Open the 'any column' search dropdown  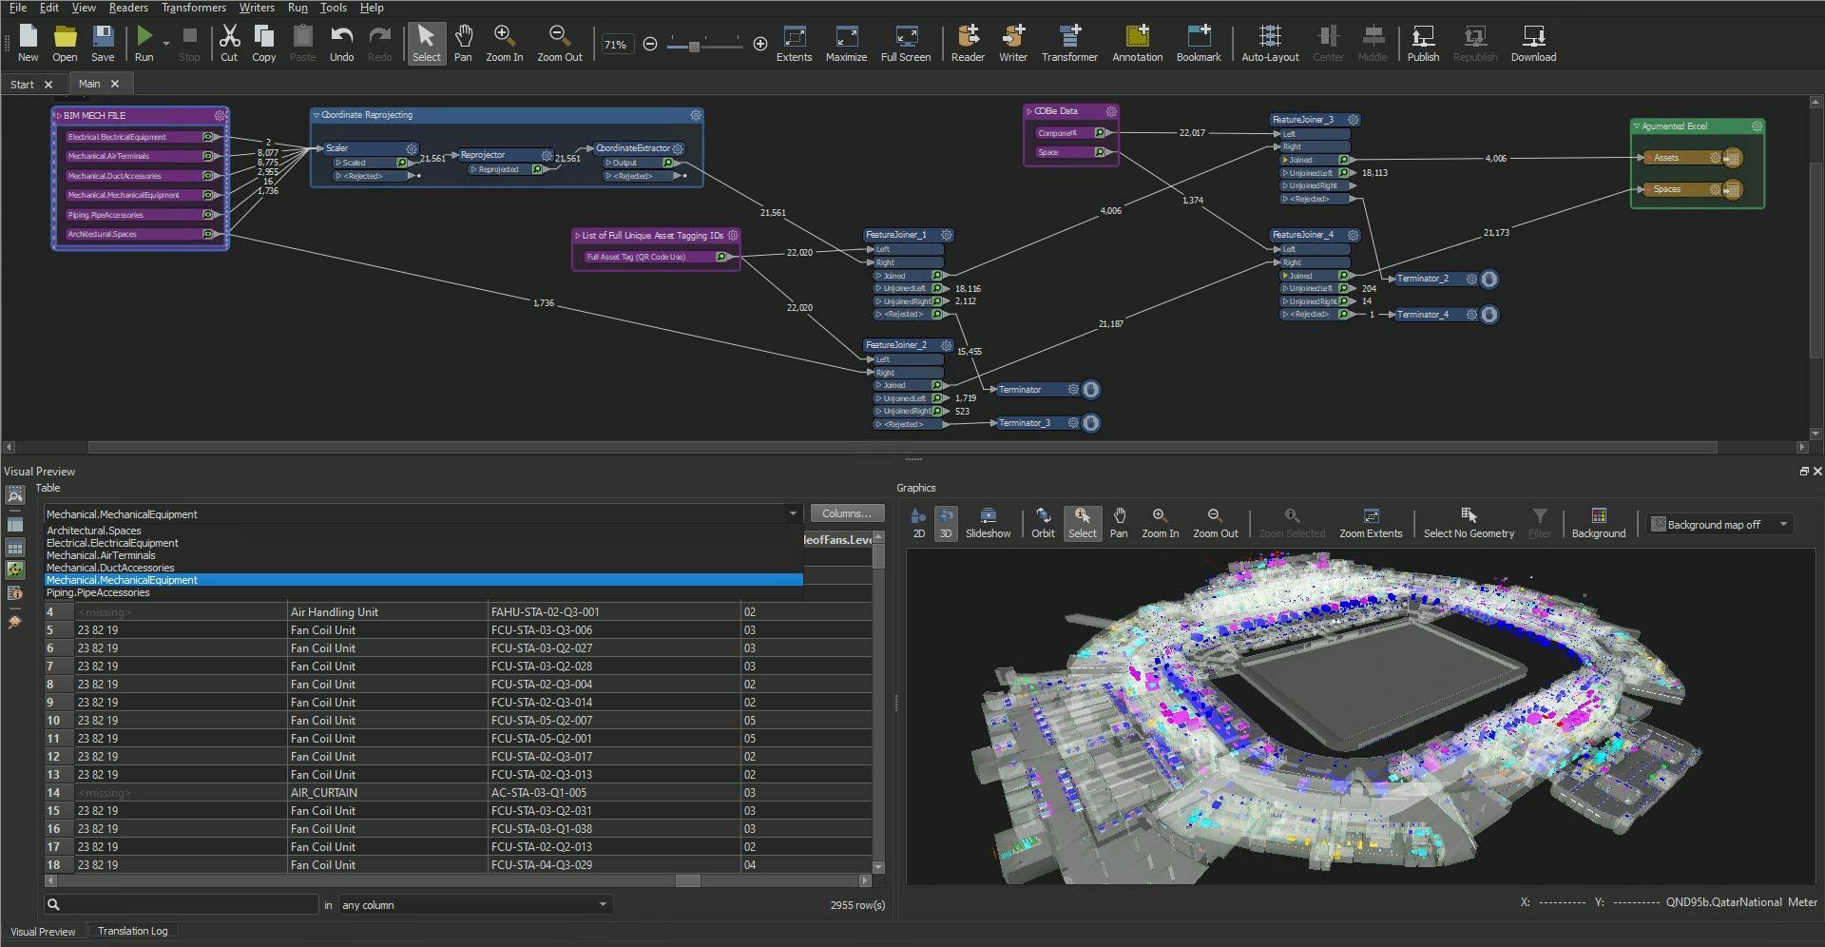(x=603, y=904)
